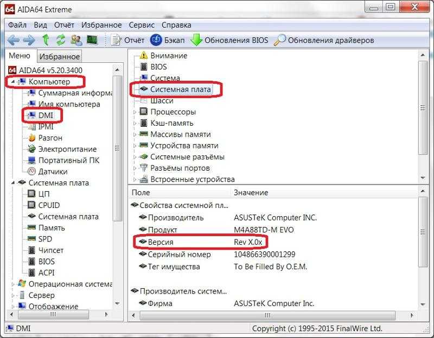
Task: Open the Файл menu
Action: [17, 25]
